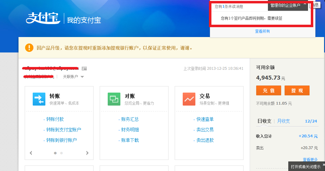The width and height of the screenshot is (325, 171).
Task: Click the 您有1条未读消息 text
Action: [229, 6]
